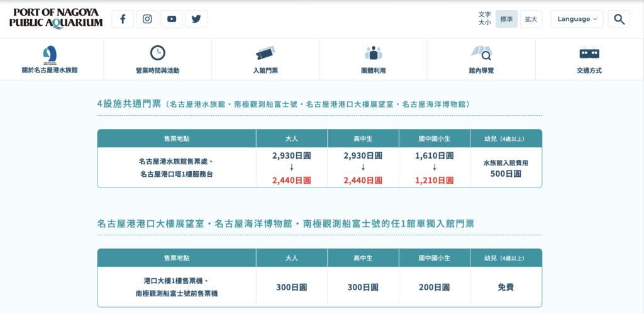
Task: Open the search magnifier button
Action: [x=619, y=19]
